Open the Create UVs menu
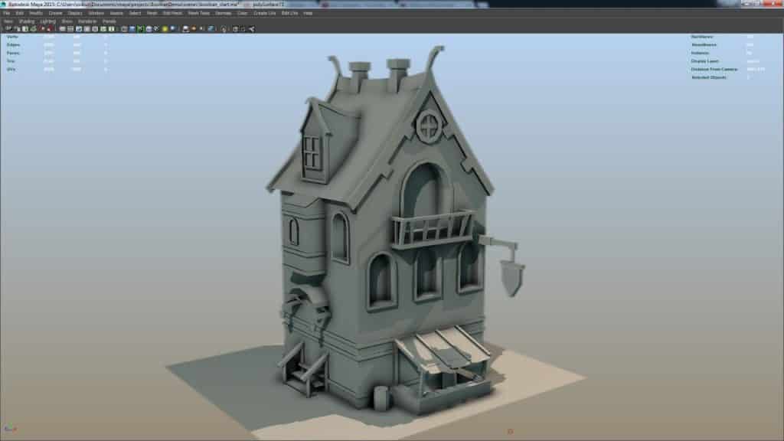The width and height of the screenshot is (784, 441). coord(266,13)
